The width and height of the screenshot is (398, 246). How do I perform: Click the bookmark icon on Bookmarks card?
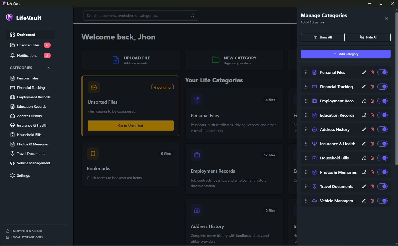tap(93, 153)
